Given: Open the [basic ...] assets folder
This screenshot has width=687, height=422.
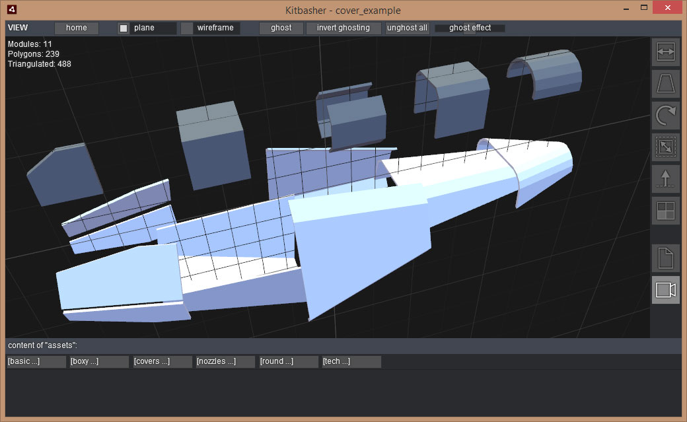Looking at the screenshot, I should 36,362.
